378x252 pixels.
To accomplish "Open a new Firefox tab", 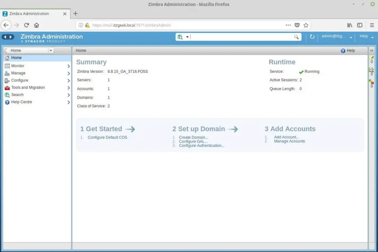I will coord(75,14).
